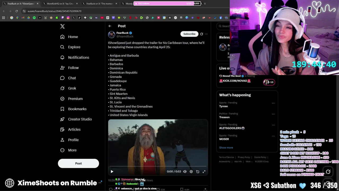Click the white Post button

pyautogui.click(x=78, y=163)
